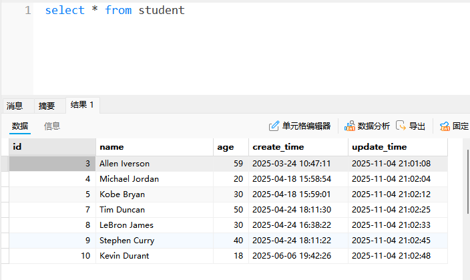Click the 固定 pin icon

click(x=445, y=126)
